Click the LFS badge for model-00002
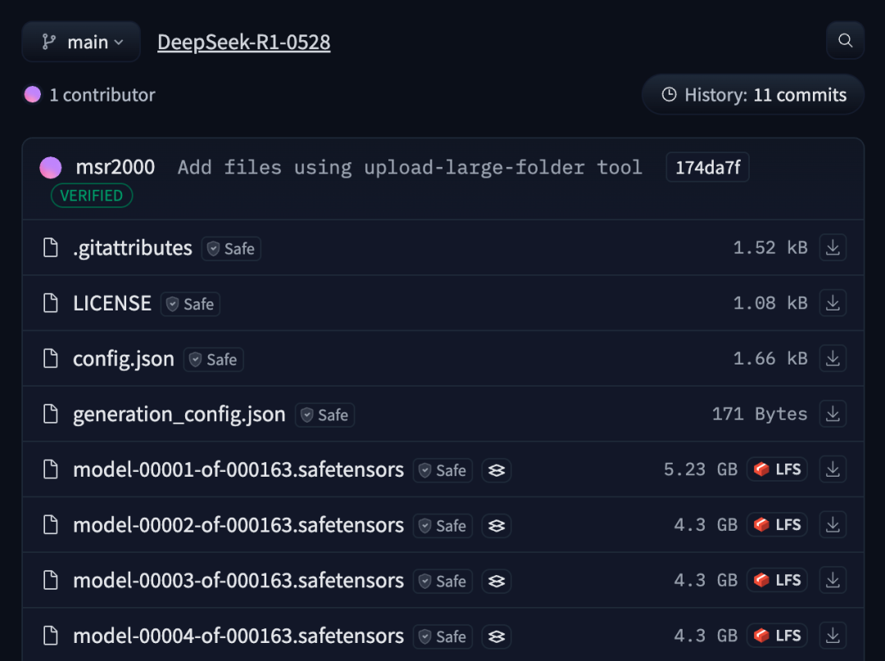 click(x=777, y=524)
